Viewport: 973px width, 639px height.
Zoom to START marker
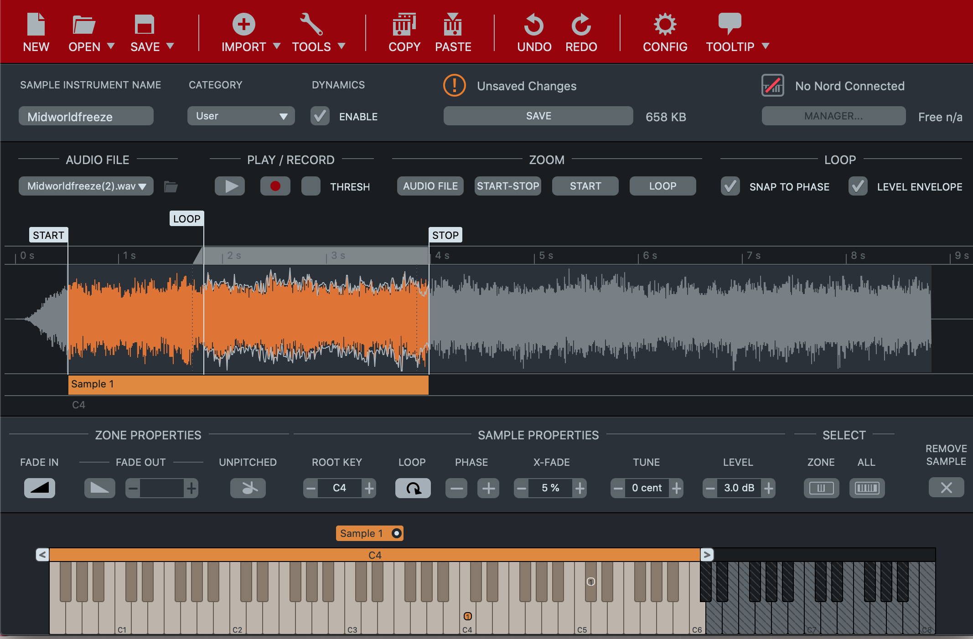tap(585, 186)
